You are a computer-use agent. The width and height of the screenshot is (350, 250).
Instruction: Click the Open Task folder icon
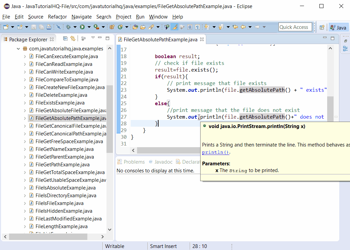point(143,27)
